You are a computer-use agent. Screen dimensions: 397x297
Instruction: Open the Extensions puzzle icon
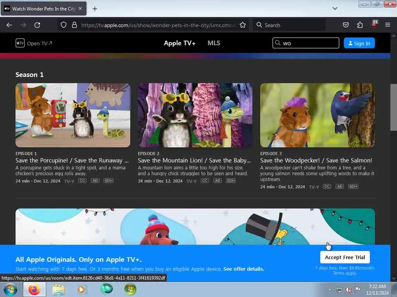(x=360, y=25)
